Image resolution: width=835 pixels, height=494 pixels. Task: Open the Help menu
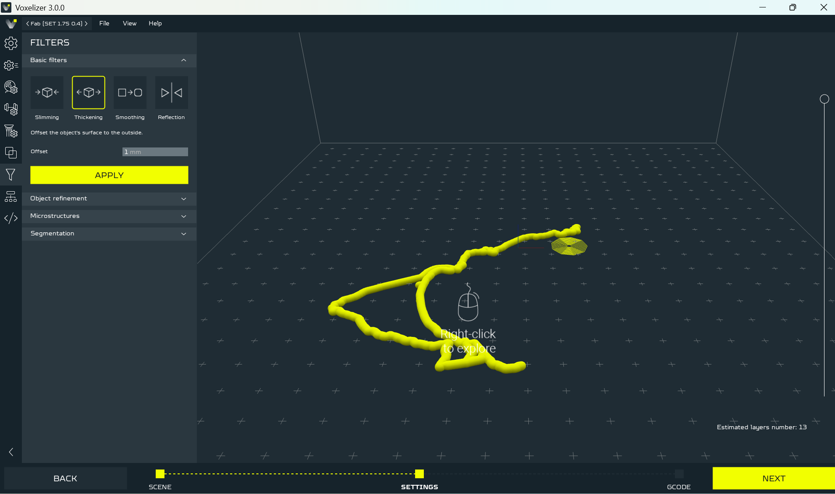coord(155,24)
